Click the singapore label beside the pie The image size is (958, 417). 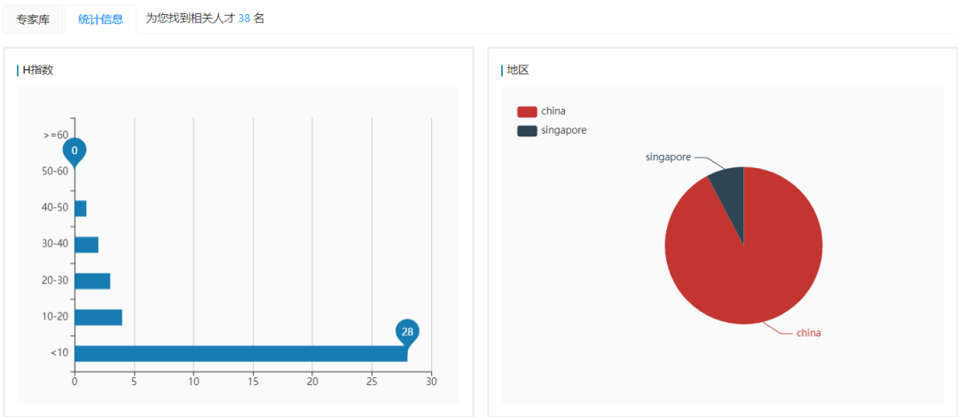pyautogui.click(x=669, y=158)
